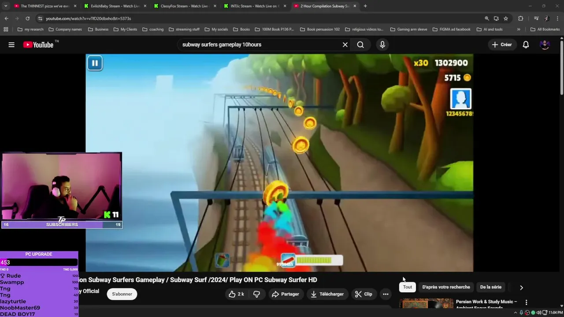Close the ClassyFox Stream tab

click(215, 6)
